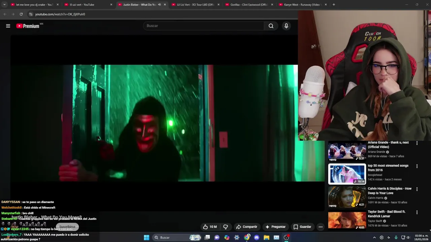This screenshot has height=242, width=431.
Task: Focus the YouTube Buscar search field
Action: point(204,26)
